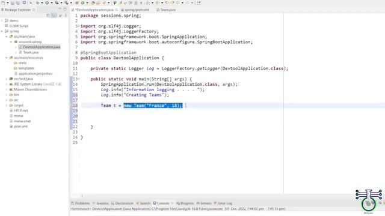Open the Error Log view tab
This screenshot has height=216, width=385.
point(223,203)
